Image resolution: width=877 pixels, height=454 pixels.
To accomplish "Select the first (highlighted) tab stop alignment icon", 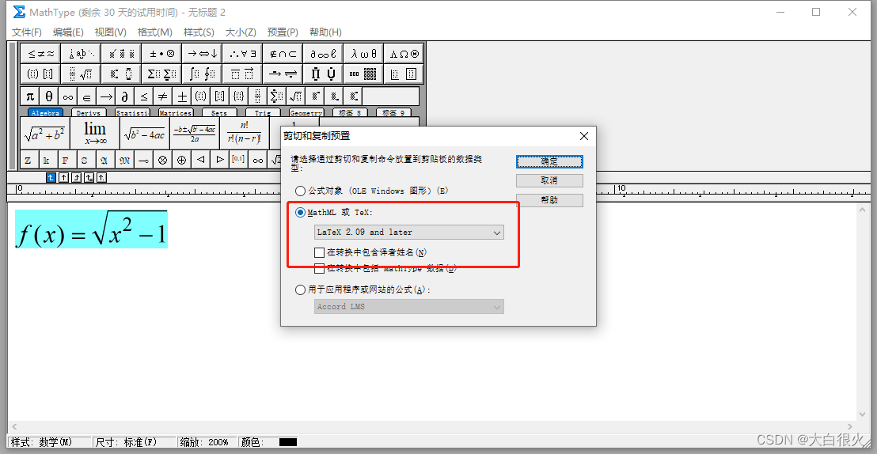I will click(x=51, y=177).
